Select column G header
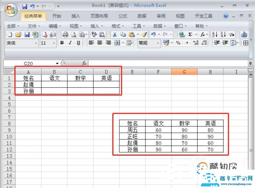 click(x=184, y=72)
